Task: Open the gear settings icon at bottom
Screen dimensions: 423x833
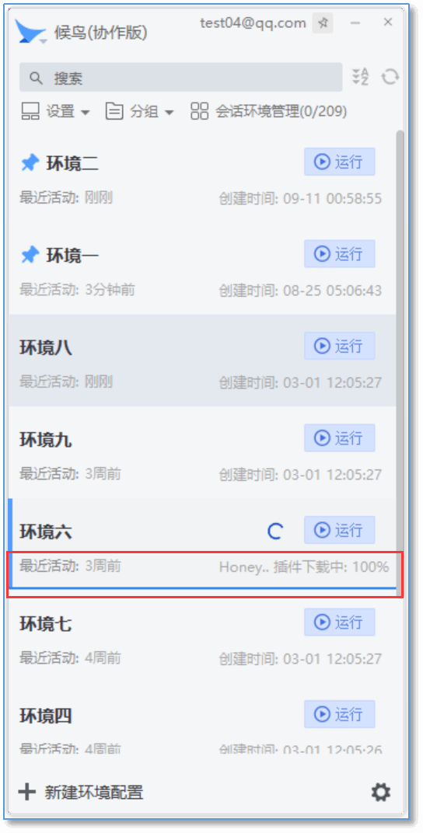Action: point(380,793)
